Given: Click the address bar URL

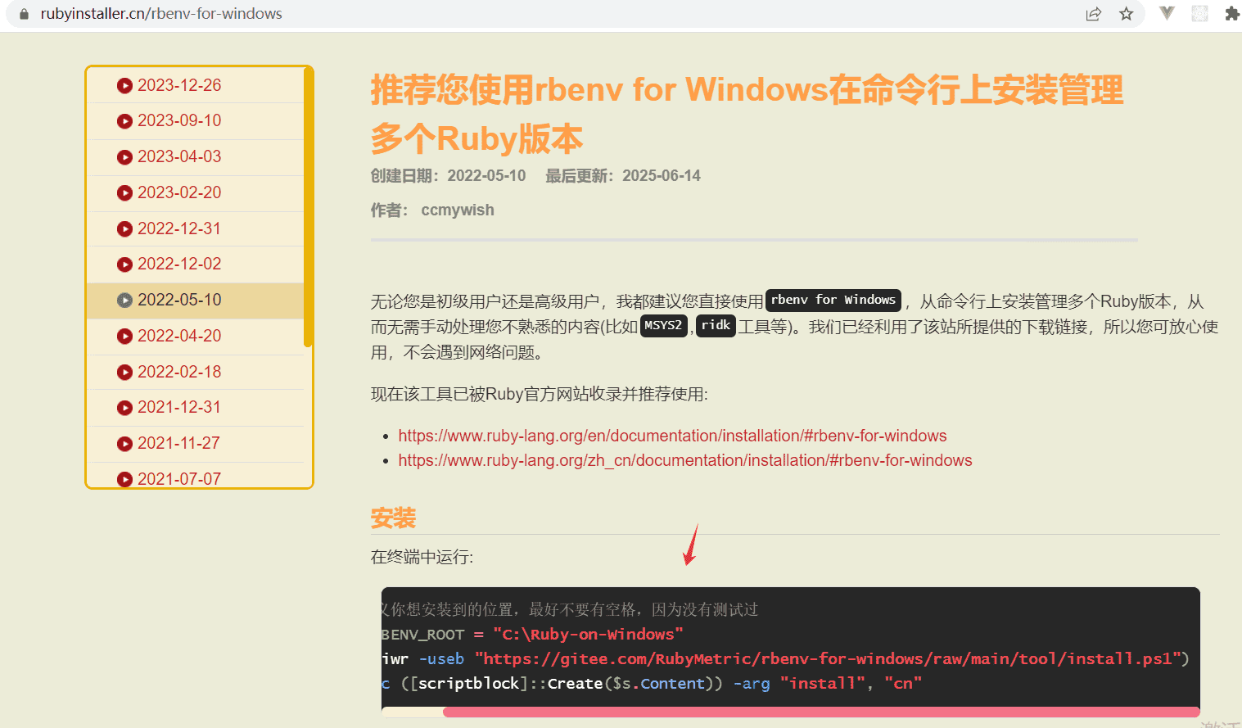Looking at the screenshot, I should click(x=161, y=14).
